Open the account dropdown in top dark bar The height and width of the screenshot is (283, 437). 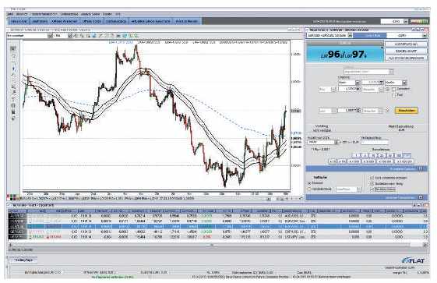pyautogui.click(x=406, y=21)
